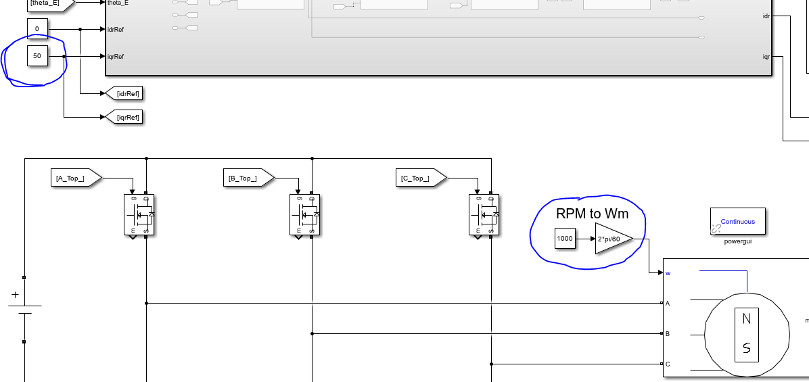Select the [B_Top_] From tag block

[x=249, y=178]
